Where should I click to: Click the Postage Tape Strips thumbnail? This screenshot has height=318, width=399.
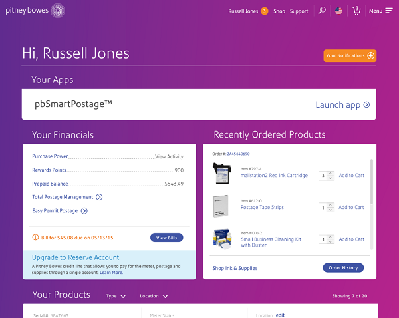(x=220, y=206)
